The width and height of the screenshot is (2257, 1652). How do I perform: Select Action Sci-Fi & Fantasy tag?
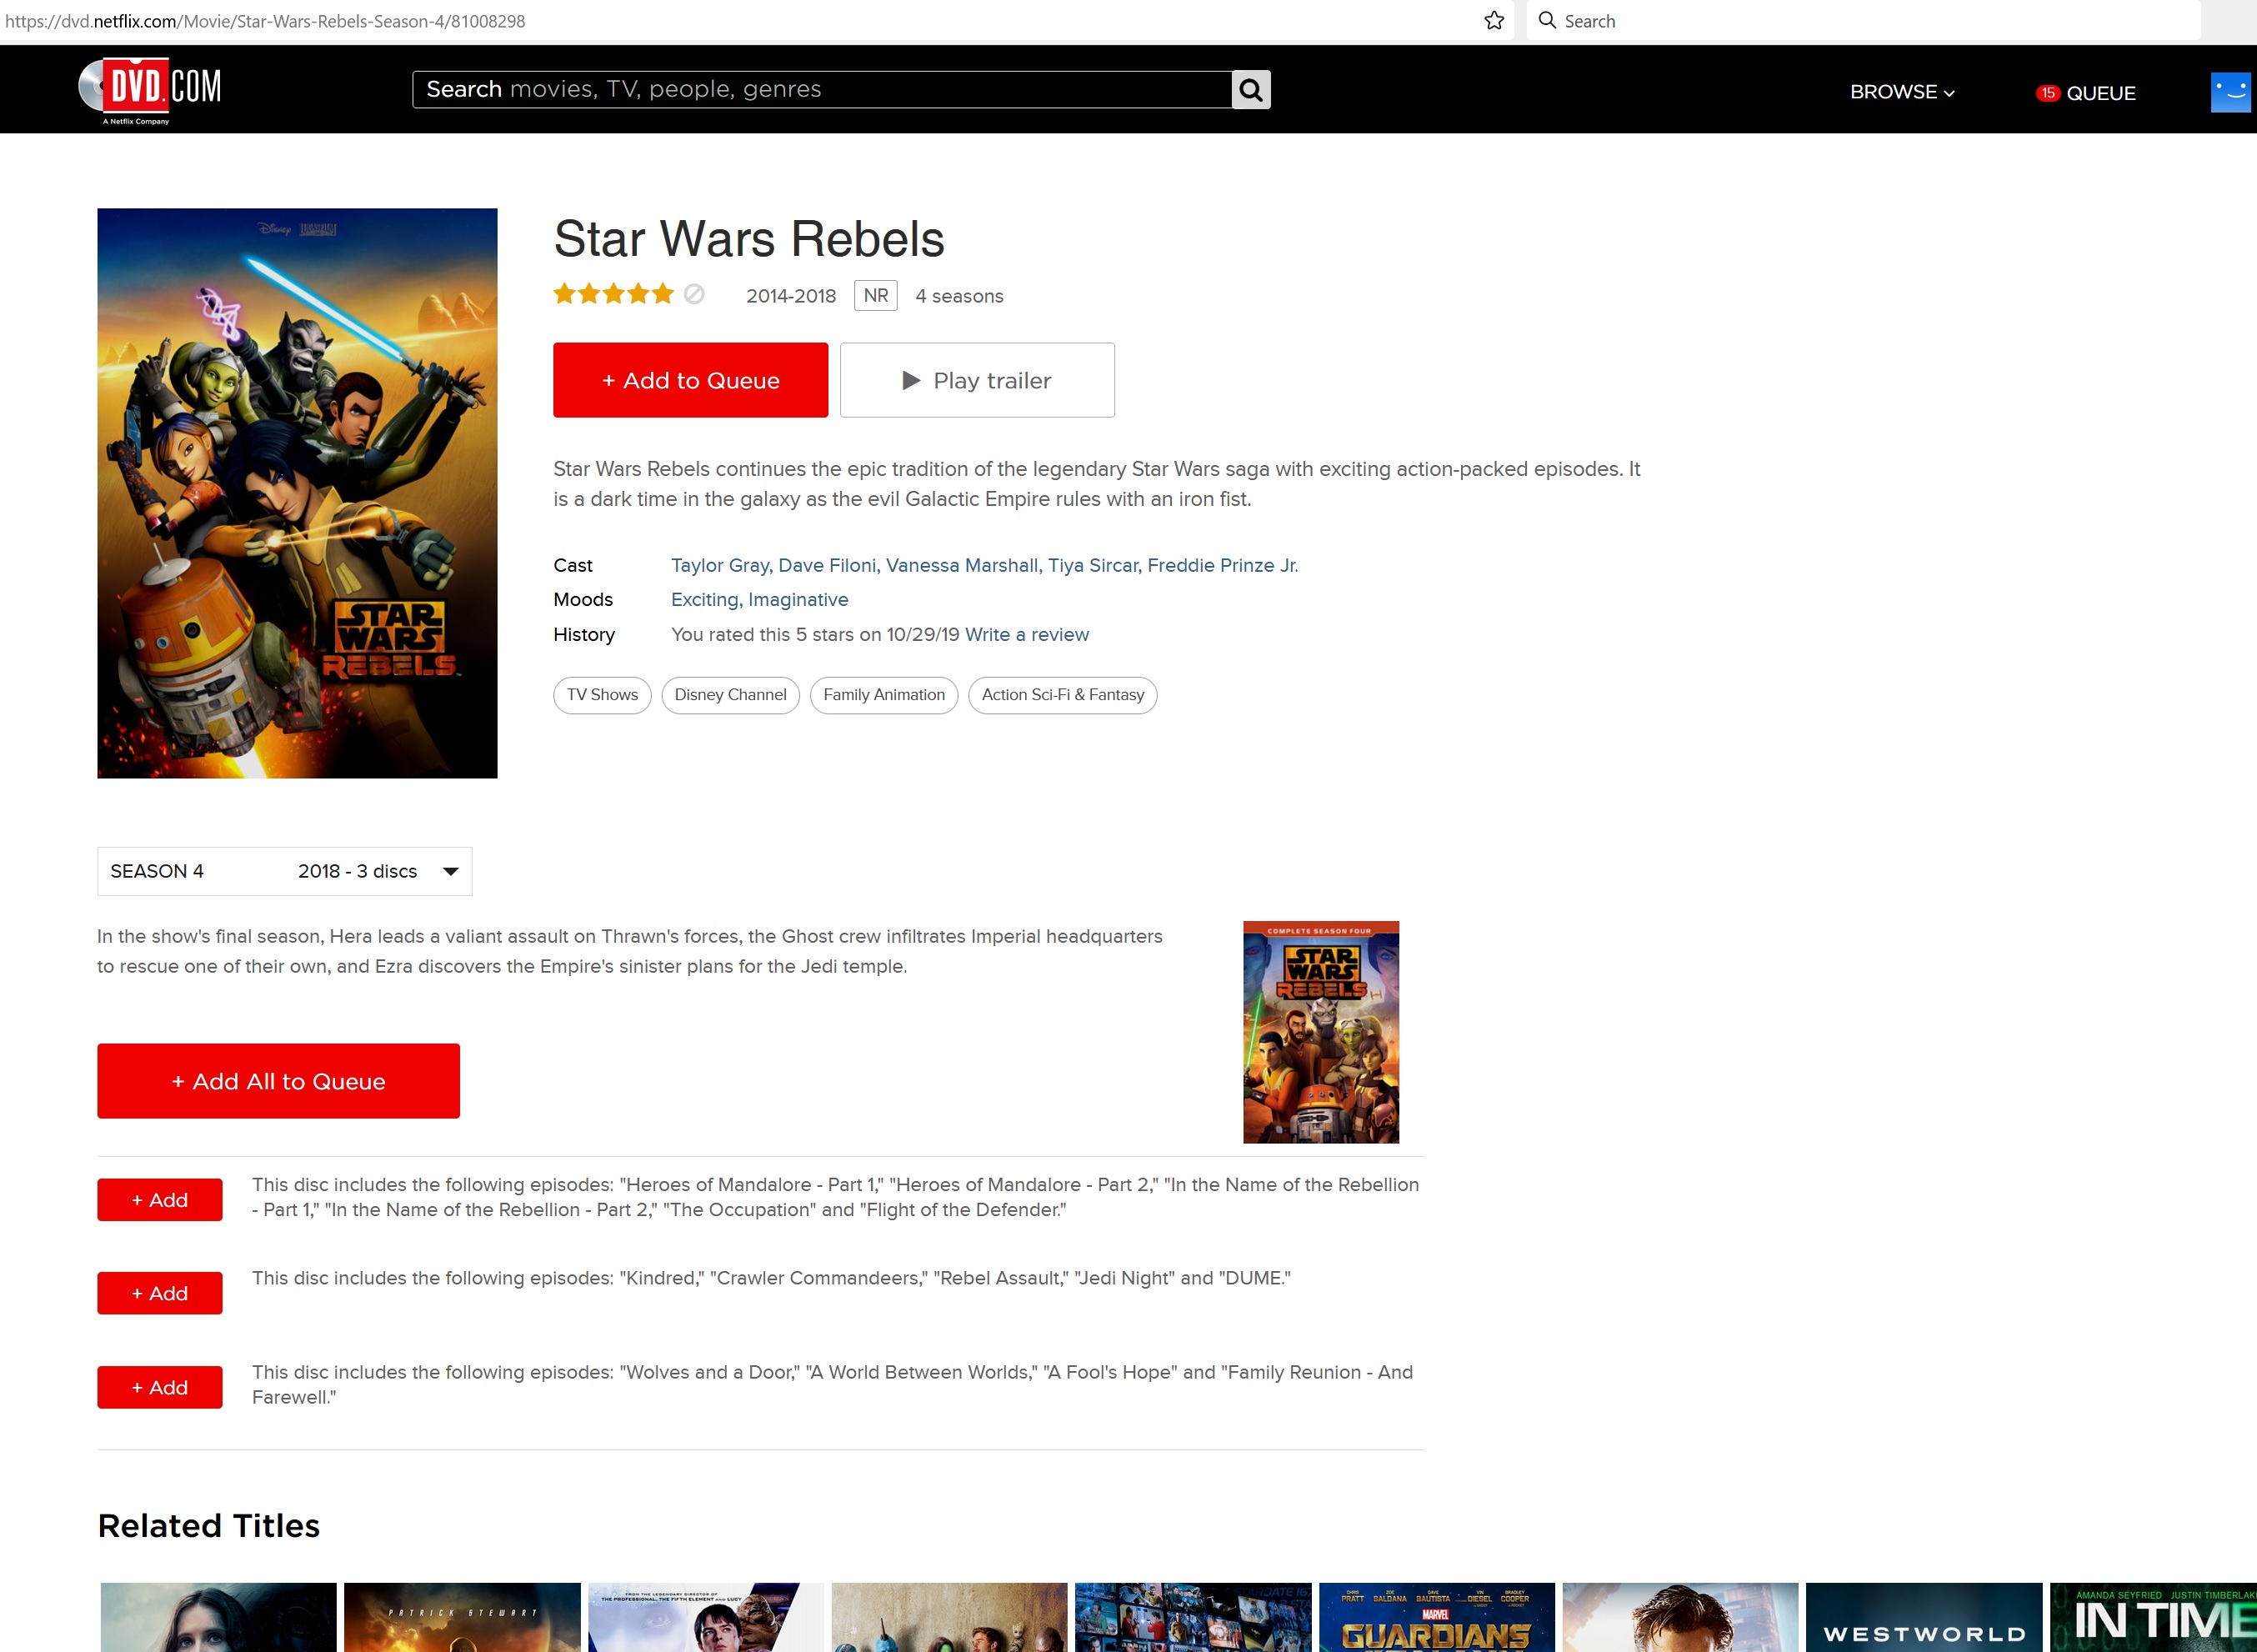tap(1063, 695)
